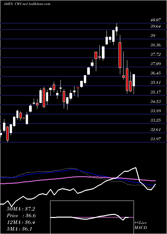Click the 5MA : 36.1 readout
The width and height of the screenshot is (167, 234).
(19, 229)
